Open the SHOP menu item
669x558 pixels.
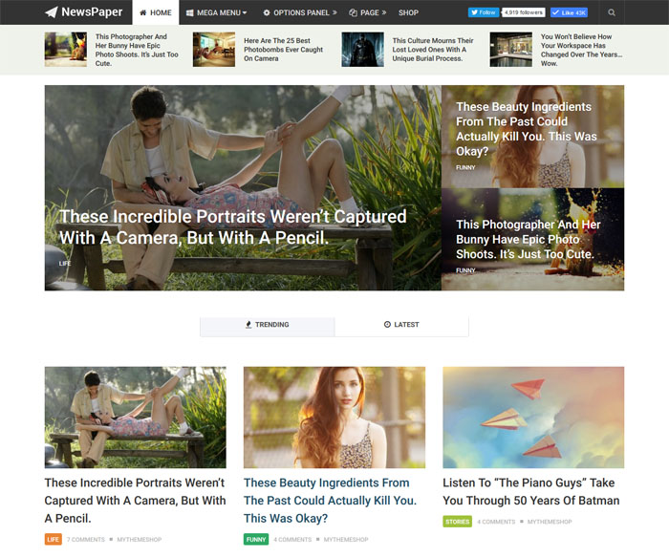[x=408, y=12]
